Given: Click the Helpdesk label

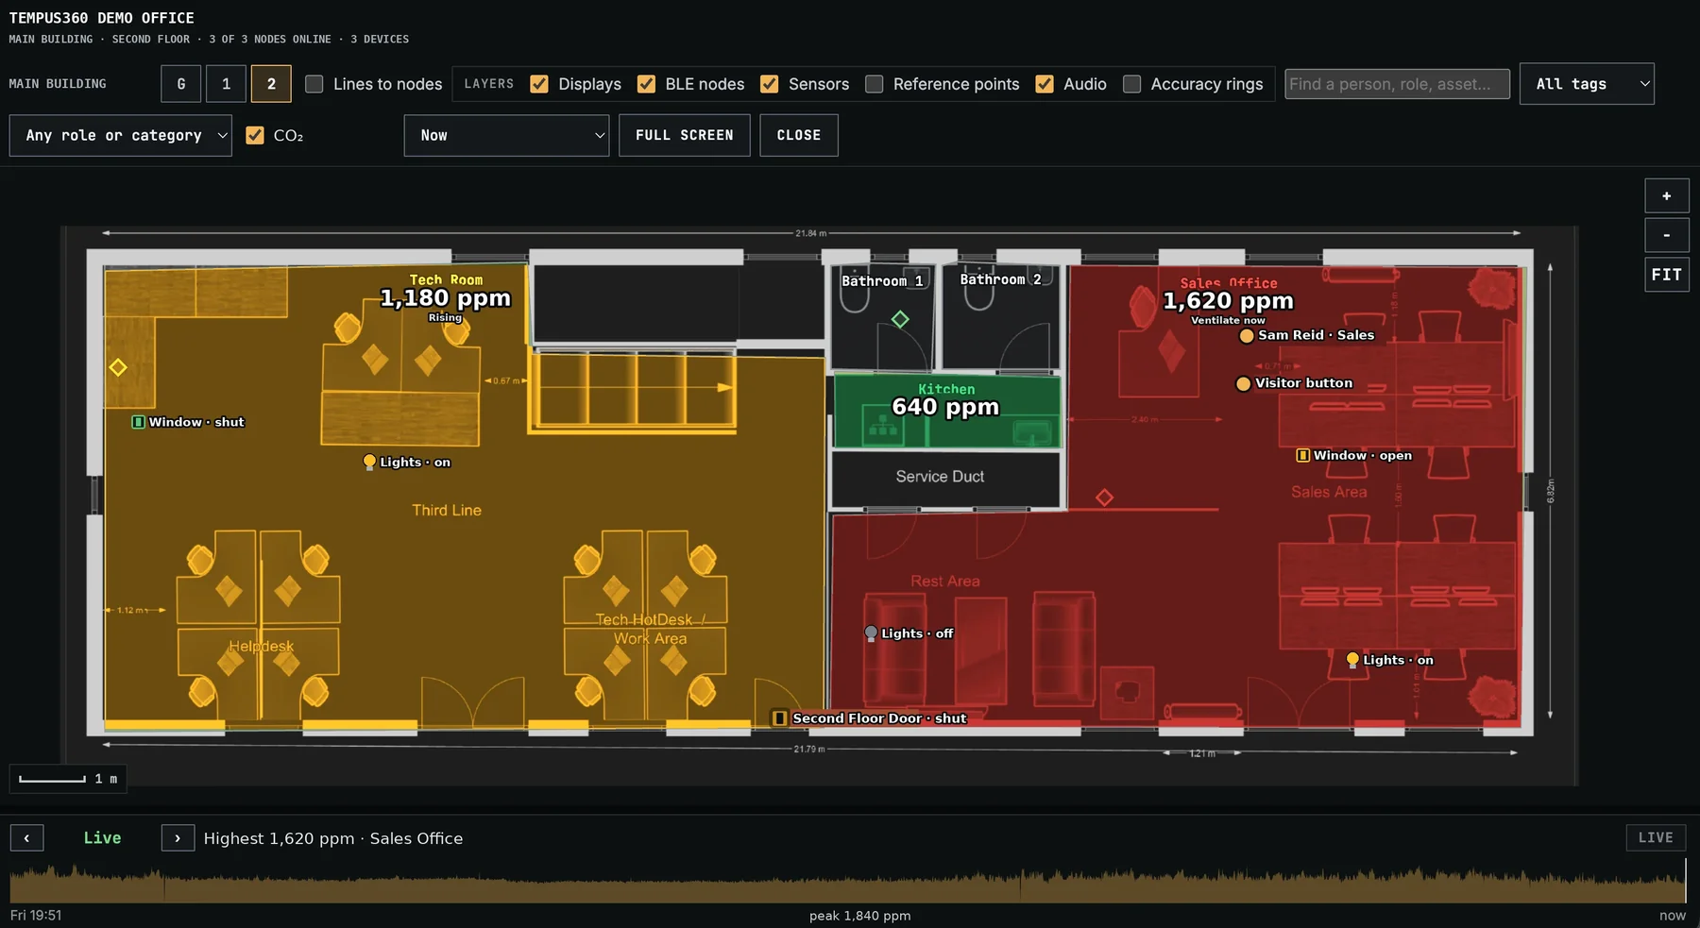Looking at the screenshot, I should click(x=261, y=646).
